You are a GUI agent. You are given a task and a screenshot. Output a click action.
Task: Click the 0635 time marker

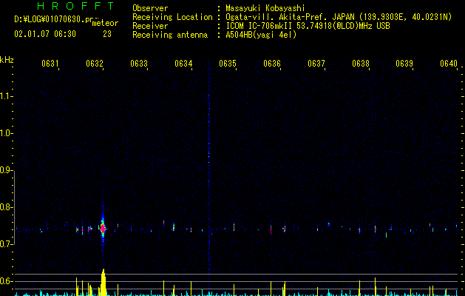(x=228, y=64)
